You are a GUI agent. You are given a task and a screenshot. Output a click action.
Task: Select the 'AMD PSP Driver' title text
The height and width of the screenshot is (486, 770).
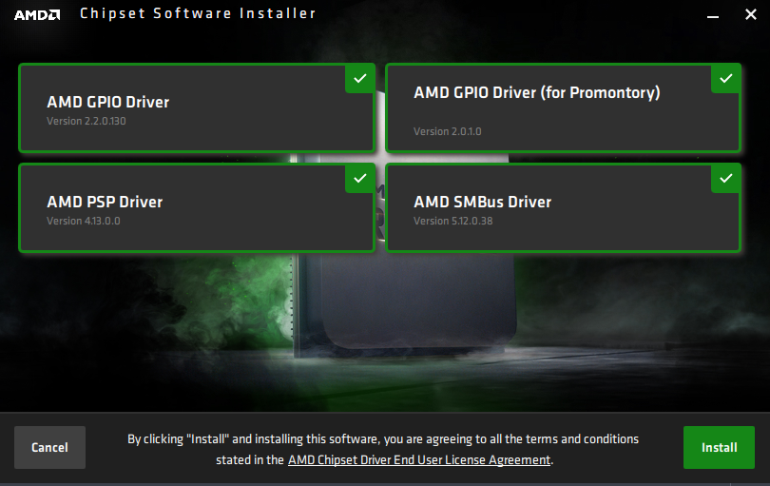point(105,202)
